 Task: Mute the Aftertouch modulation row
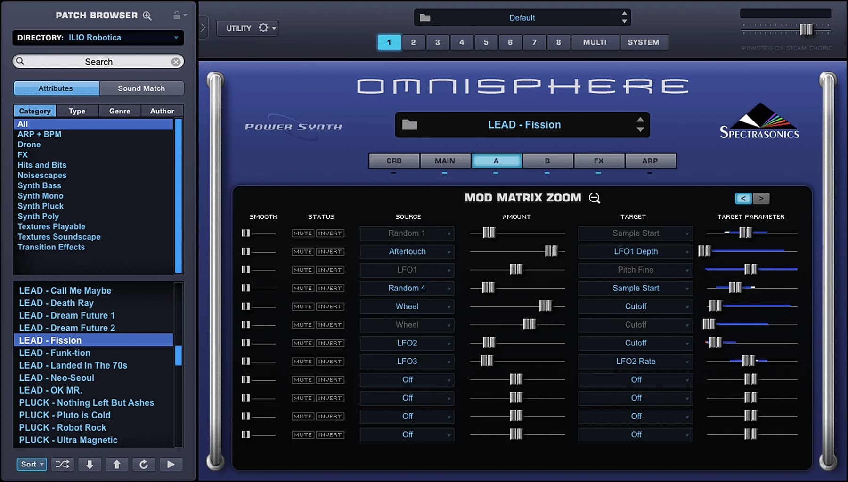coord(302,251)
